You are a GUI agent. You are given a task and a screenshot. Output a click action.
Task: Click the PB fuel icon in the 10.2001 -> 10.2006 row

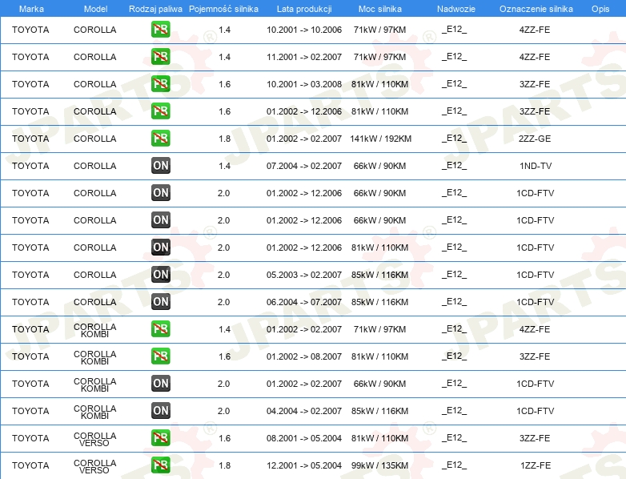pos(160,30)
